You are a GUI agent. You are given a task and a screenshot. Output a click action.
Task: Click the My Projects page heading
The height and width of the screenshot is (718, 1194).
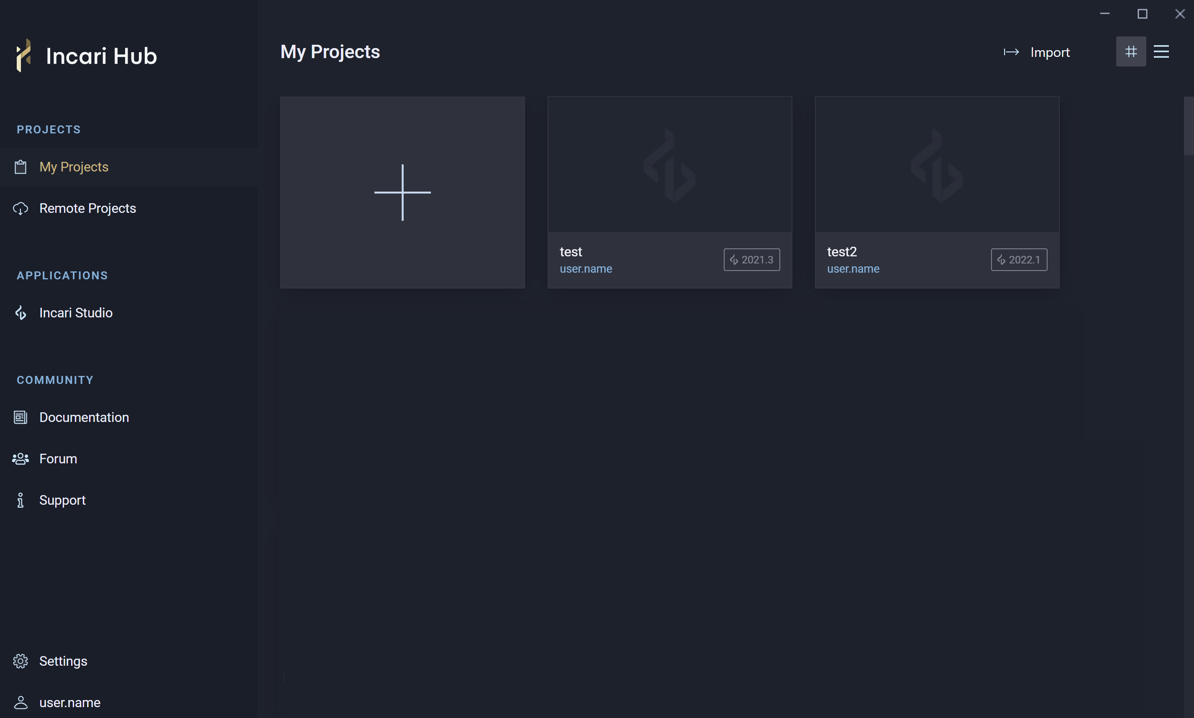click(330, 52)
